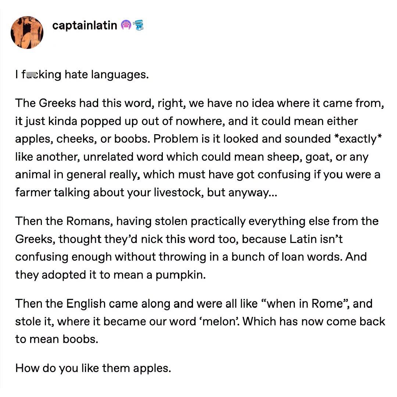Click the paragraph starting "The Greeks had"
This screenshot has height=397, width=397.
tap(198, 148)
